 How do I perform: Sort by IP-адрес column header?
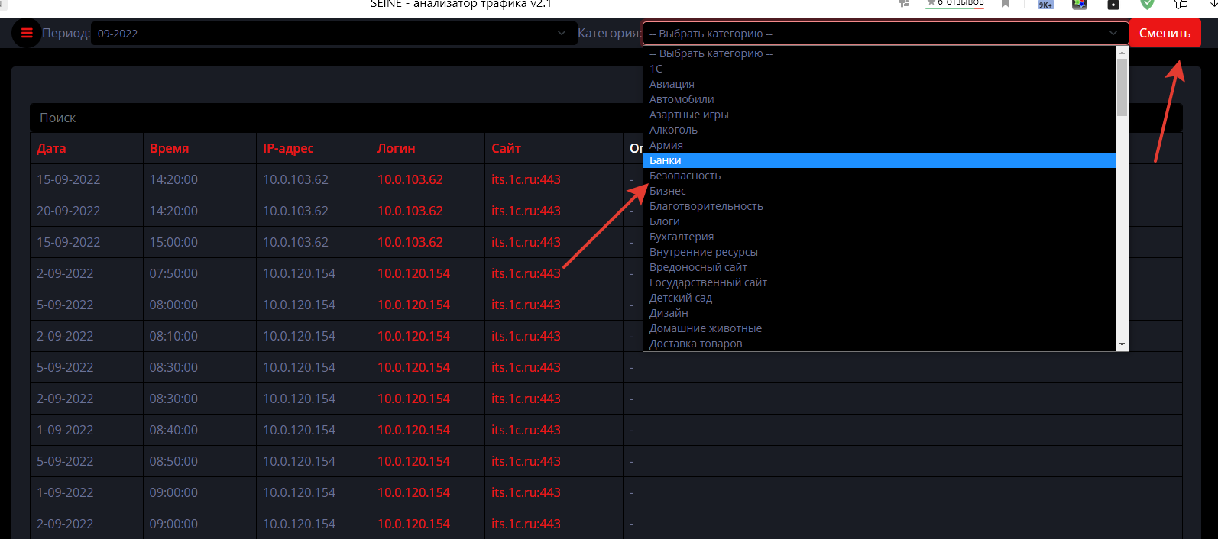(288, 148)
